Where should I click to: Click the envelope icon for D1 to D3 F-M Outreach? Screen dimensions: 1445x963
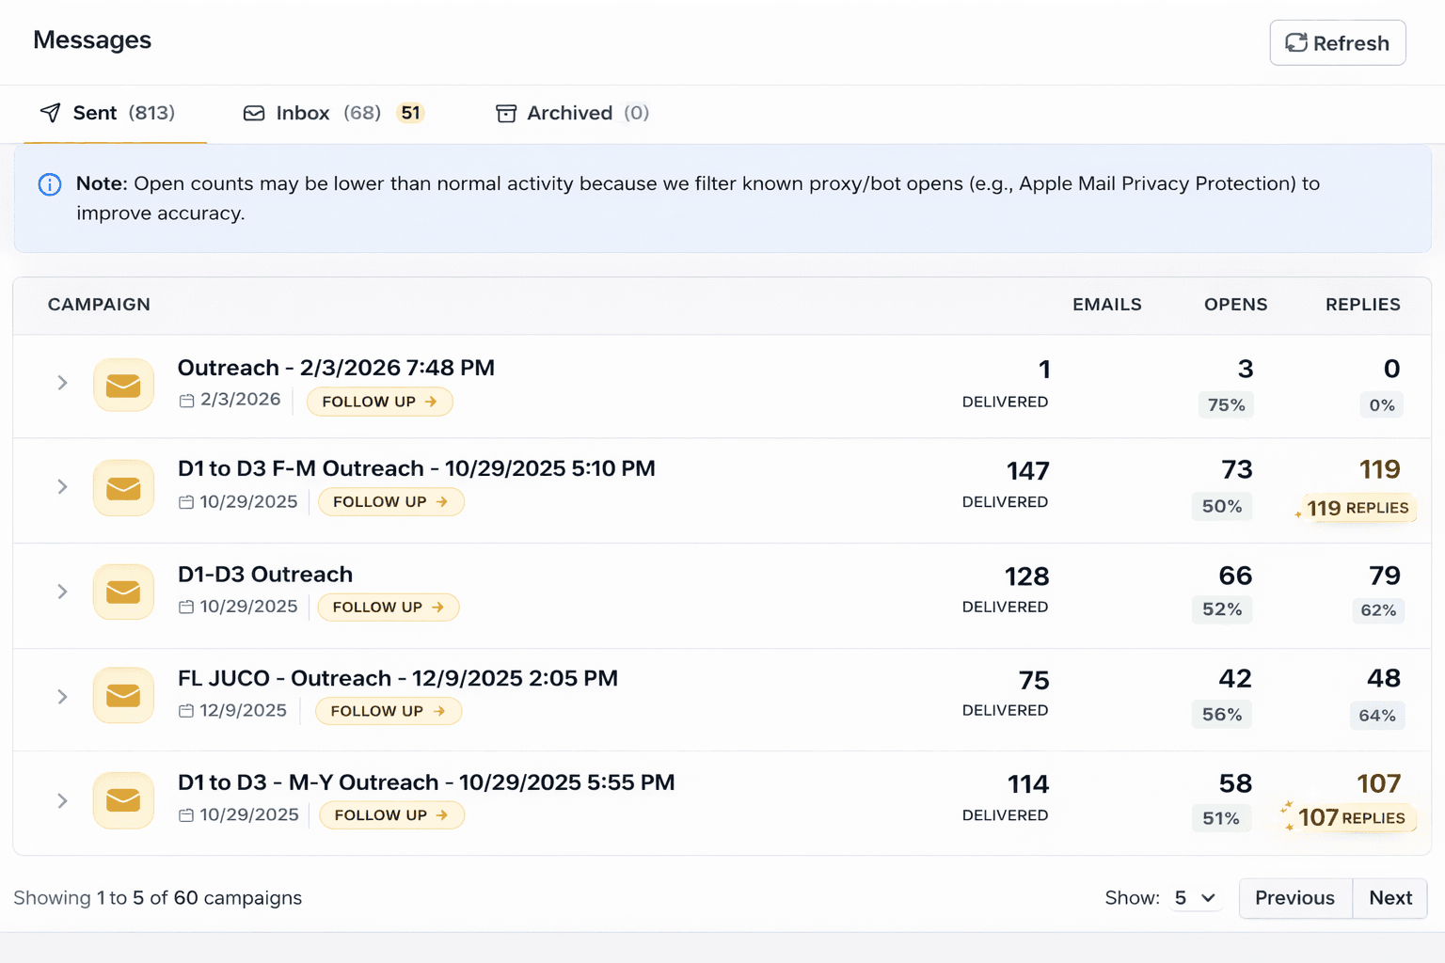point(123,488)
